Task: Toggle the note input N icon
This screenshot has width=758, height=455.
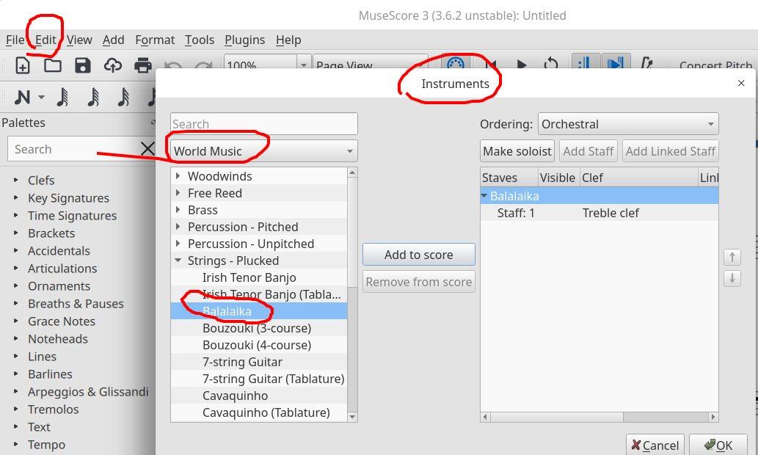Action: (22, 97)
